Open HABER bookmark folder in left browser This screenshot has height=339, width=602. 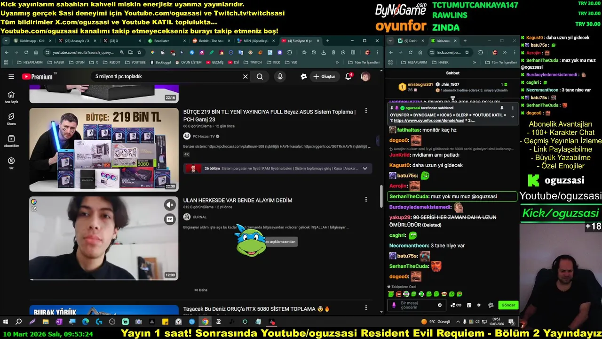(55, 62)
